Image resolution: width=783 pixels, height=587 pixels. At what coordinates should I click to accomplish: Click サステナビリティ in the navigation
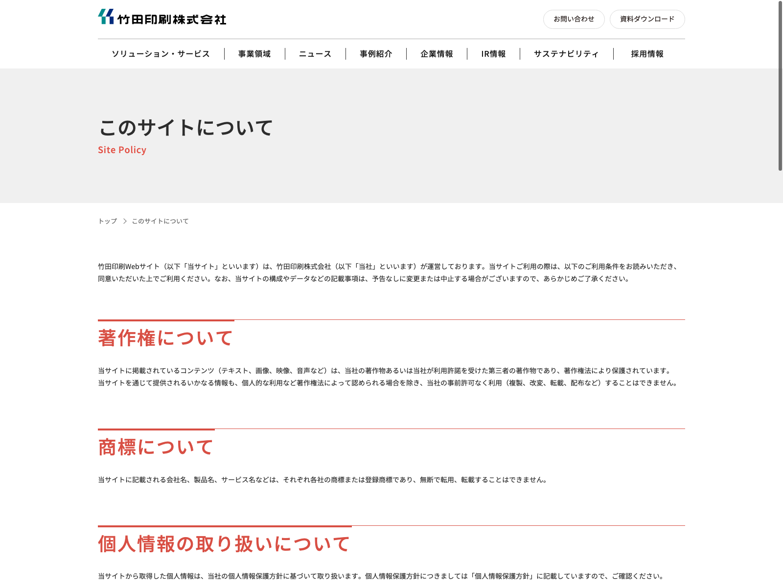pyautogui.click(x=566, y=54)
